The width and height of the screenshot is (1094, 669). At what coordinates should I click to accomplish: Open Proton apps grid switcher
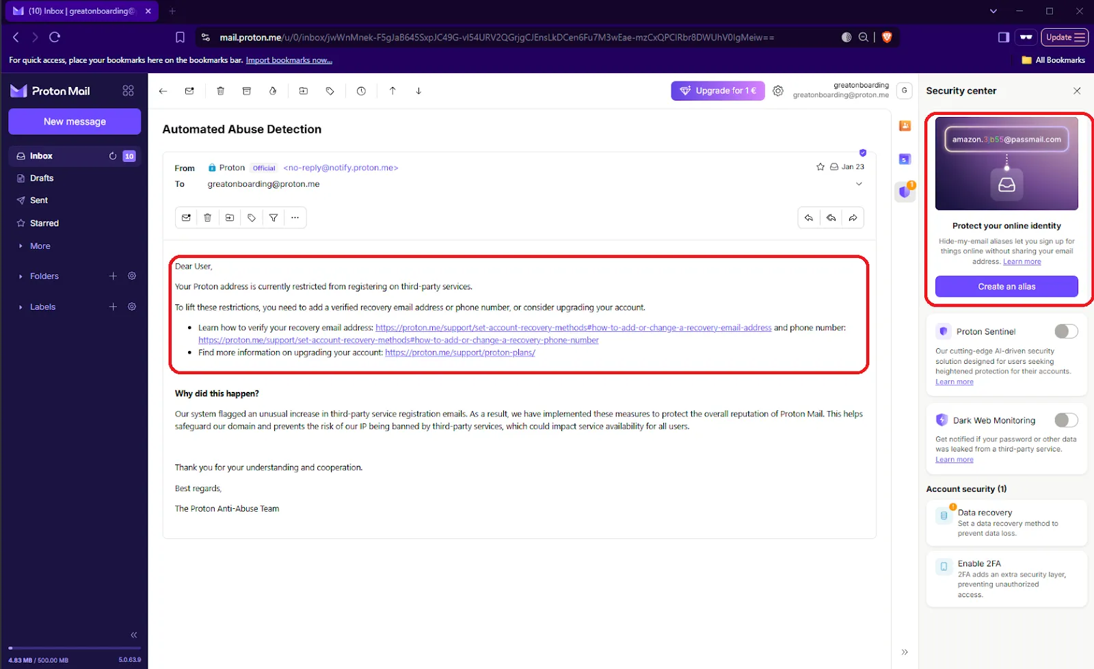(x=128, y=91)
